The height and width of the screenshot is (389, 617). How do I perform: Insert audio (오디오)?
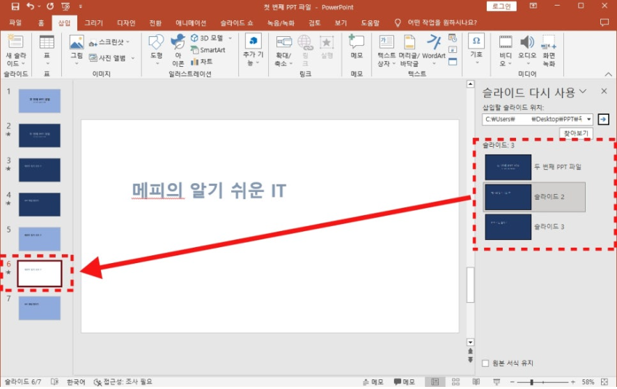(x=527, y=51)
